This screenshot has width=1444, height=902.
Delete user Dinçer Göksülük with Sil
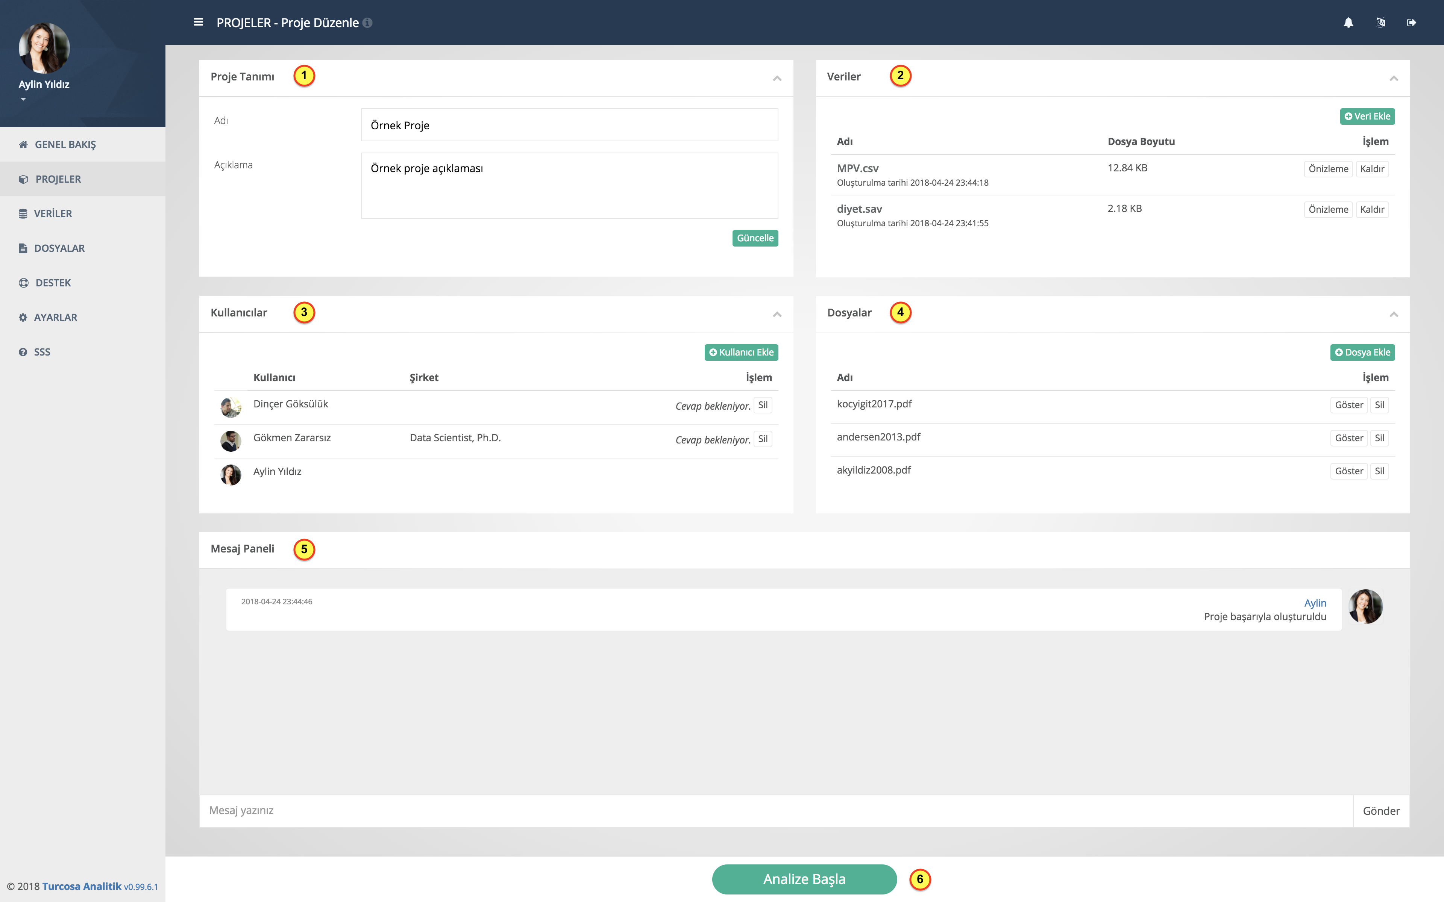[763, 405]
